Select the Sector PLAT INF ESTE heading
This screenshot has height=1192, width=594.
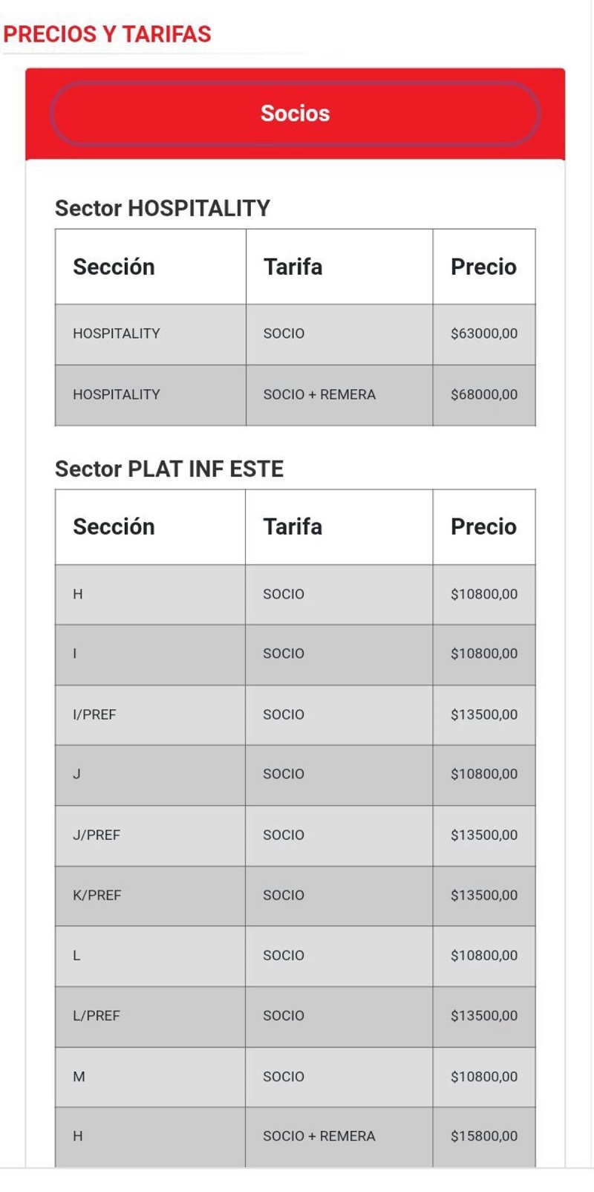169,469
